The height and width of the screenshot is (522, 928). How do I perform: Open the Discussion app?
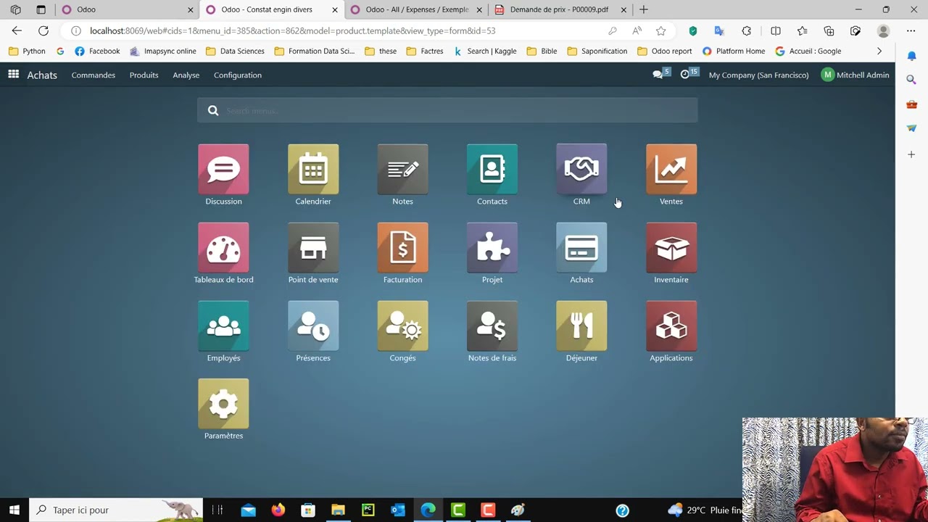pyautogui.click(x=223, y=170)
